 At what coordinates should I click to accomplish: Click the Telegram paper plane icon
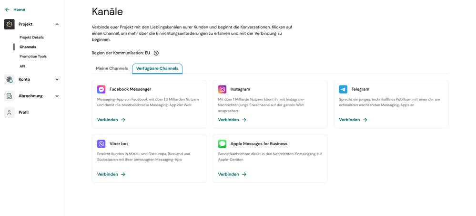(343, 89)
